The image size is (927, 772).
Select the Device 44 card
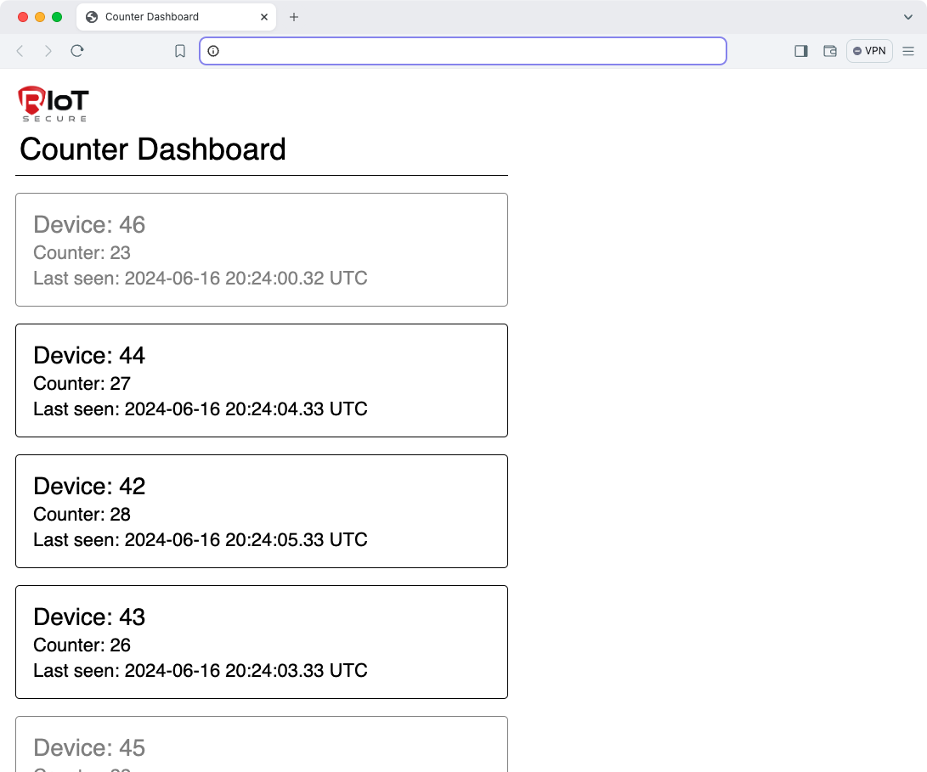[261, 380]
